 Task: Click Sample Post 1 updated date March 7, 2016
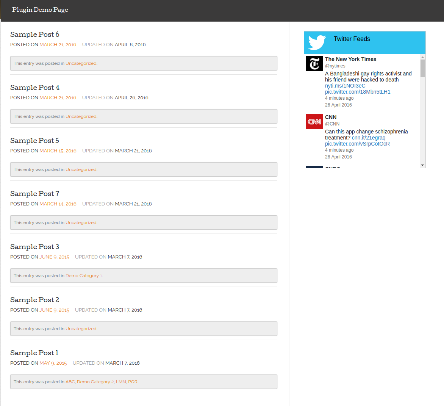tap(122, 363)
